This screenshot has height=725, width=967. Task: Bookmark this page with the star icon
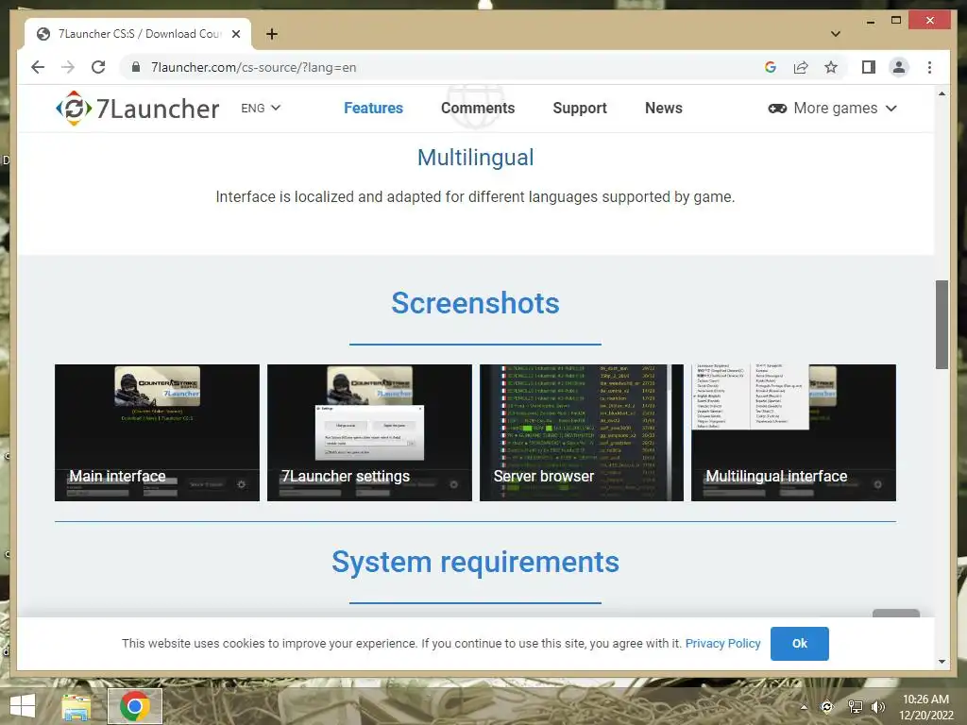831,67
